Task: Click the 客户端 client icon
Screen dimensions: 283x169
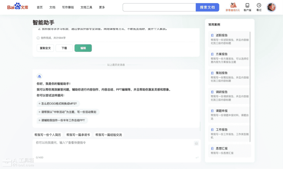Action: pyautogui.click(x=247, y=6)
